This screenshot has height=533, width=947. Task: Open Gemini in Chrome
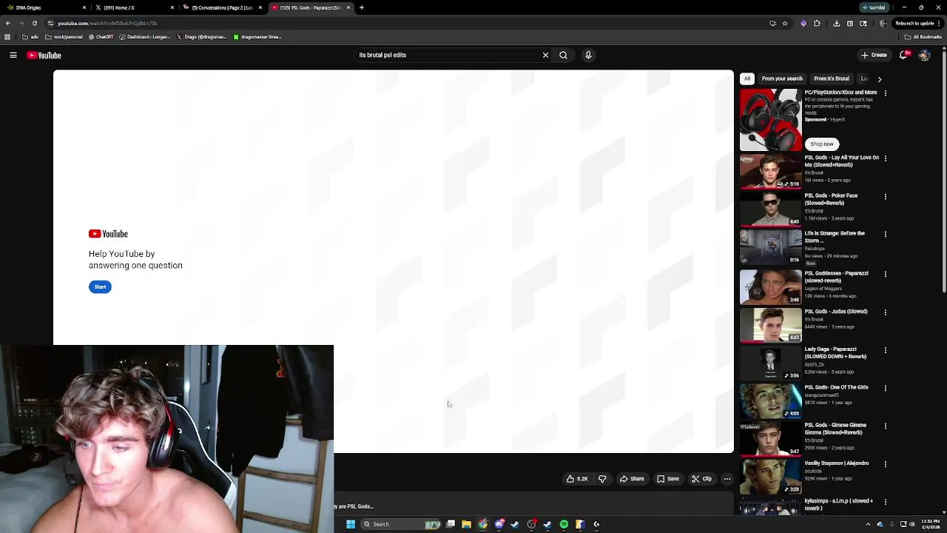[x=874, y=7]
